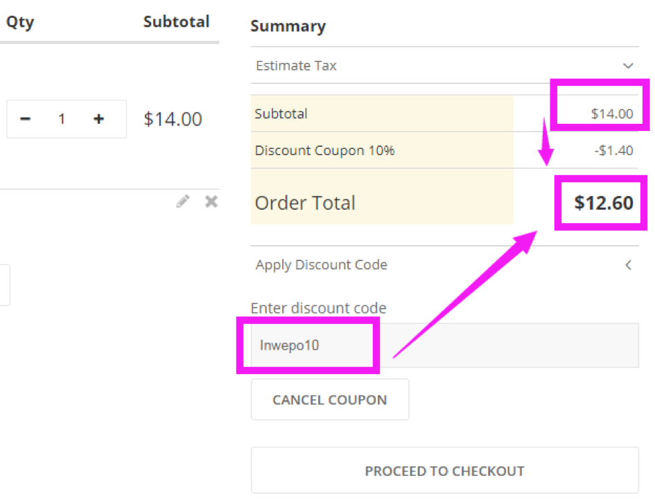Proceed to Checkout
The image size is (655, 500).
444,471
